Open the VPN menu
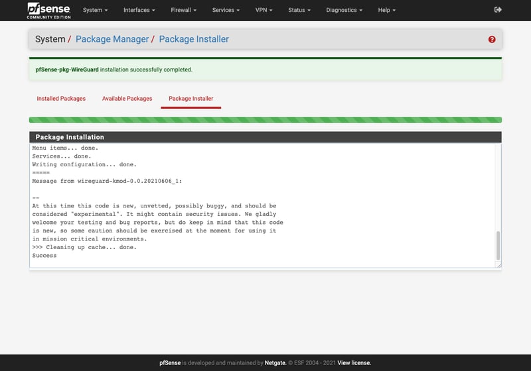531x371 pixels. (264, 11)
